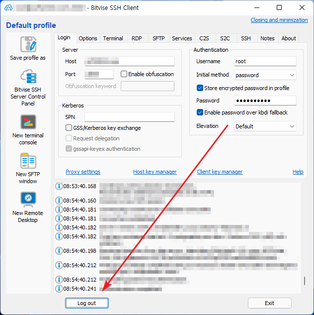This screenshot has height=315, width=314.
Task: Open the RDP tab
Action: click(x=137, y=38)
